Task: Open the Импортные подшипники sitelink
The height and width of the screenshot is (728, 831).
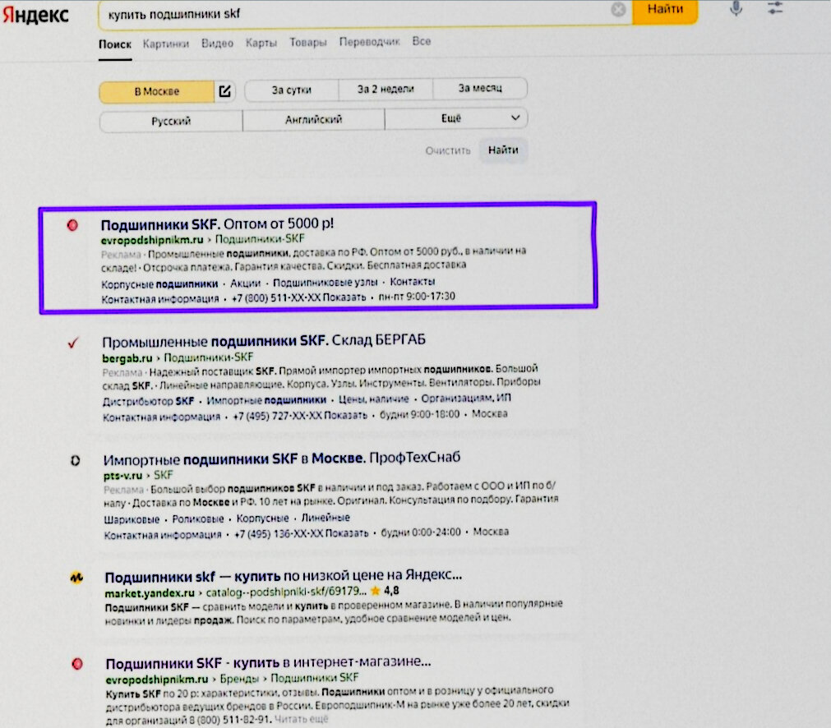Action: pyautogui.click(x=266, y=400)
